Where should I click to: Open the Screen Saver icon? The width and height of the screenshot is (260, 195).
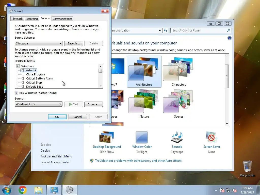tap(212, 137)
